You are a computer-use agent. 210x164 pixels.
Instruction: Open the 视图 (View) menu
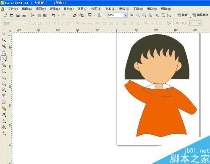pos(41,9)
